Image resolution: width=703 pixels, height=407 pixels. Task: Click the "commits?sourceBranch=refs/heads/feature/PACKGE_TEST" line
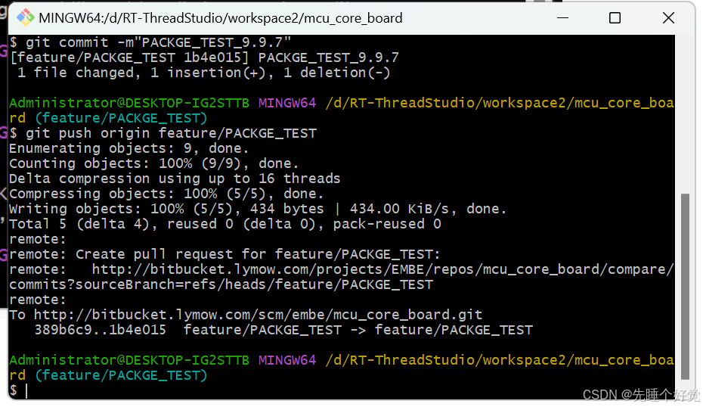221,284
